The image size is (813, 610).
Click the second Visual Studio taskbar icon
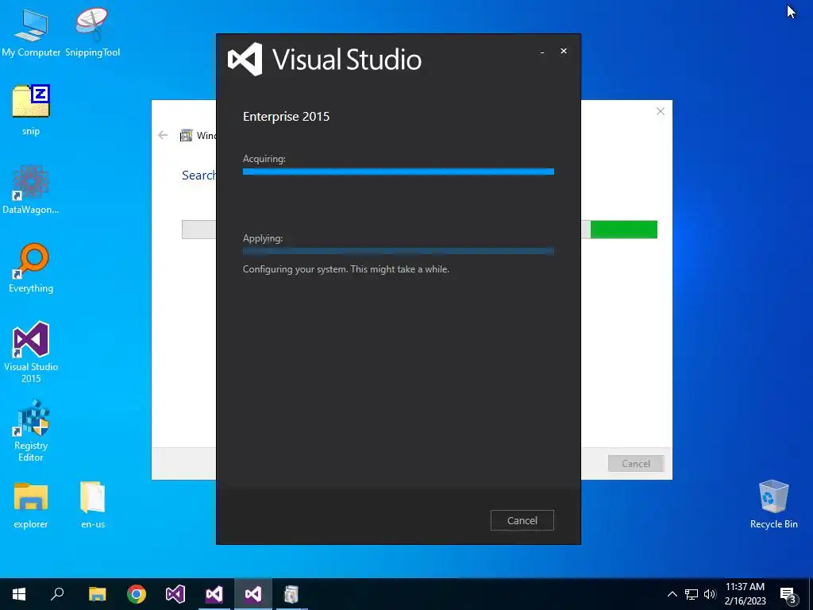(214, 594)
